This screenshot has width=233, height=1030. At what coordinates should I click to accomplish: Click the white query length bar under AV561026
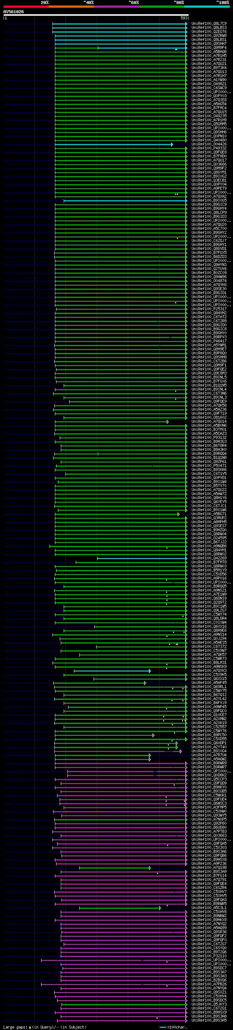[x=96, y=15]
